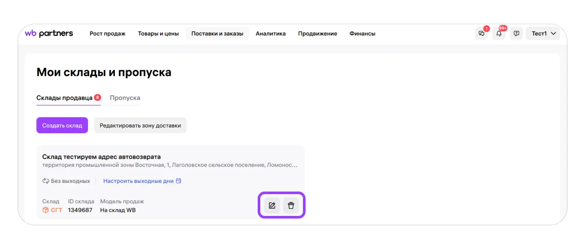585x249 pixels.
Task: Open the Аналитика menu
Action: click(x=271, y=34)
